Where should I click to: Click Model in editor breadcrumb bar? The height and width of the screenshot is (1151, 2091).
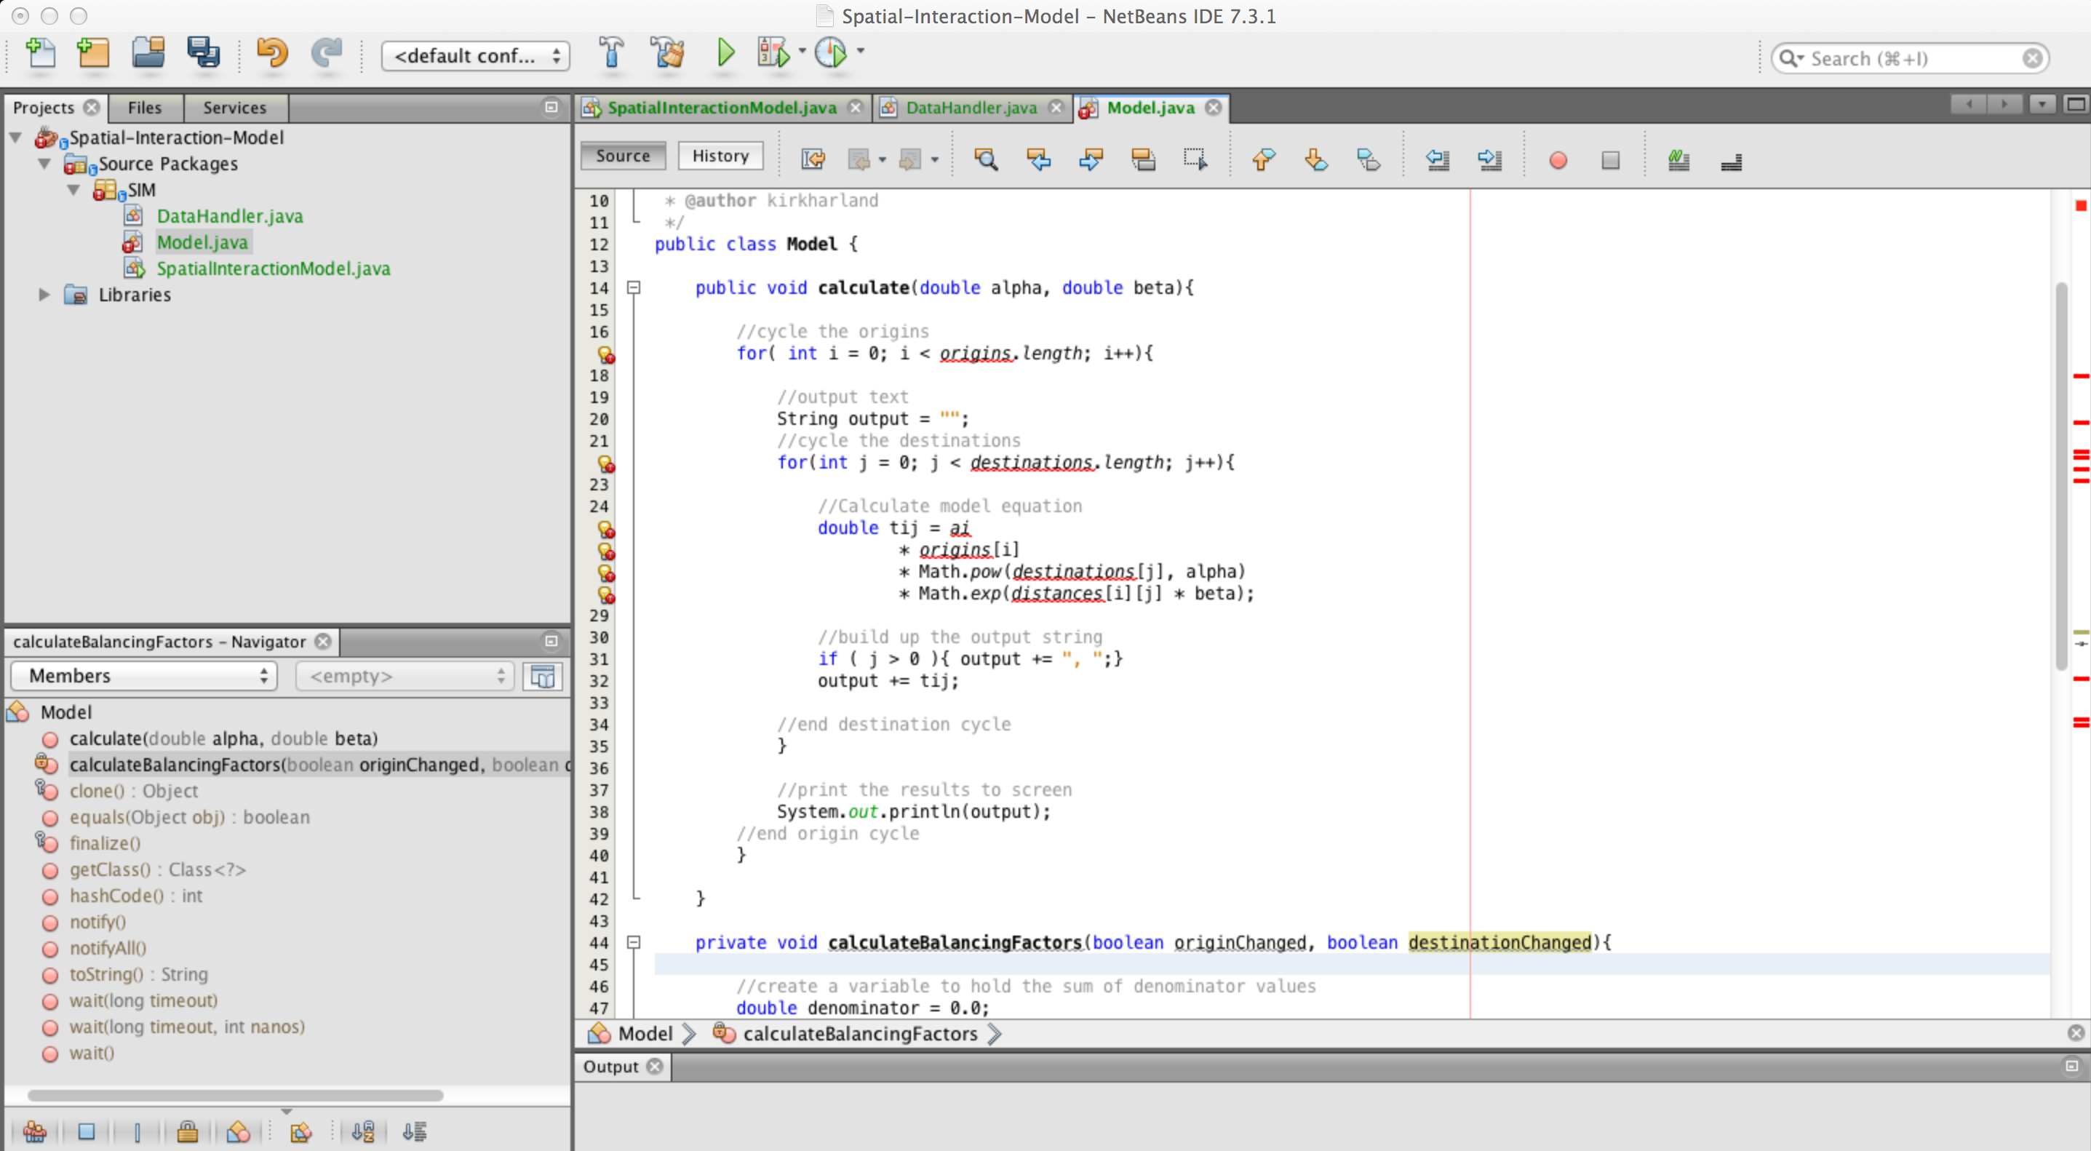(645, 1033)
